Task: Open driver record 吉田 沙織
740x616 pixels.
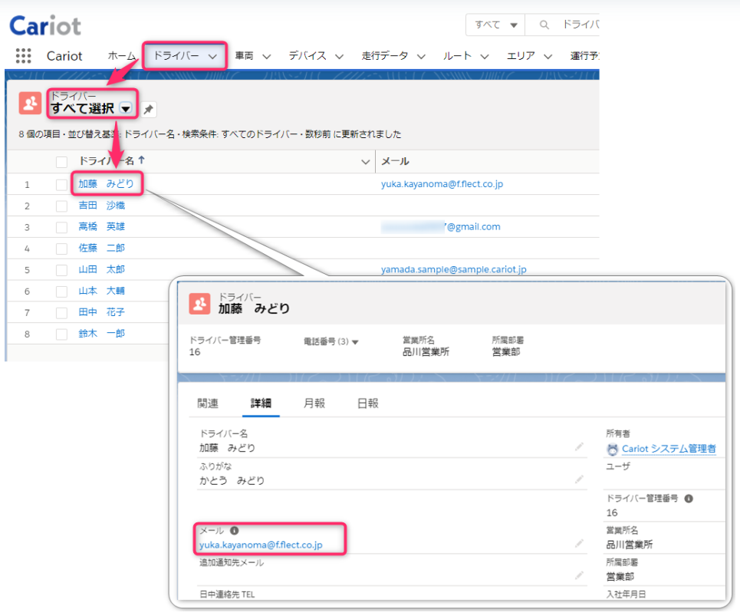Action: [102, 206]
